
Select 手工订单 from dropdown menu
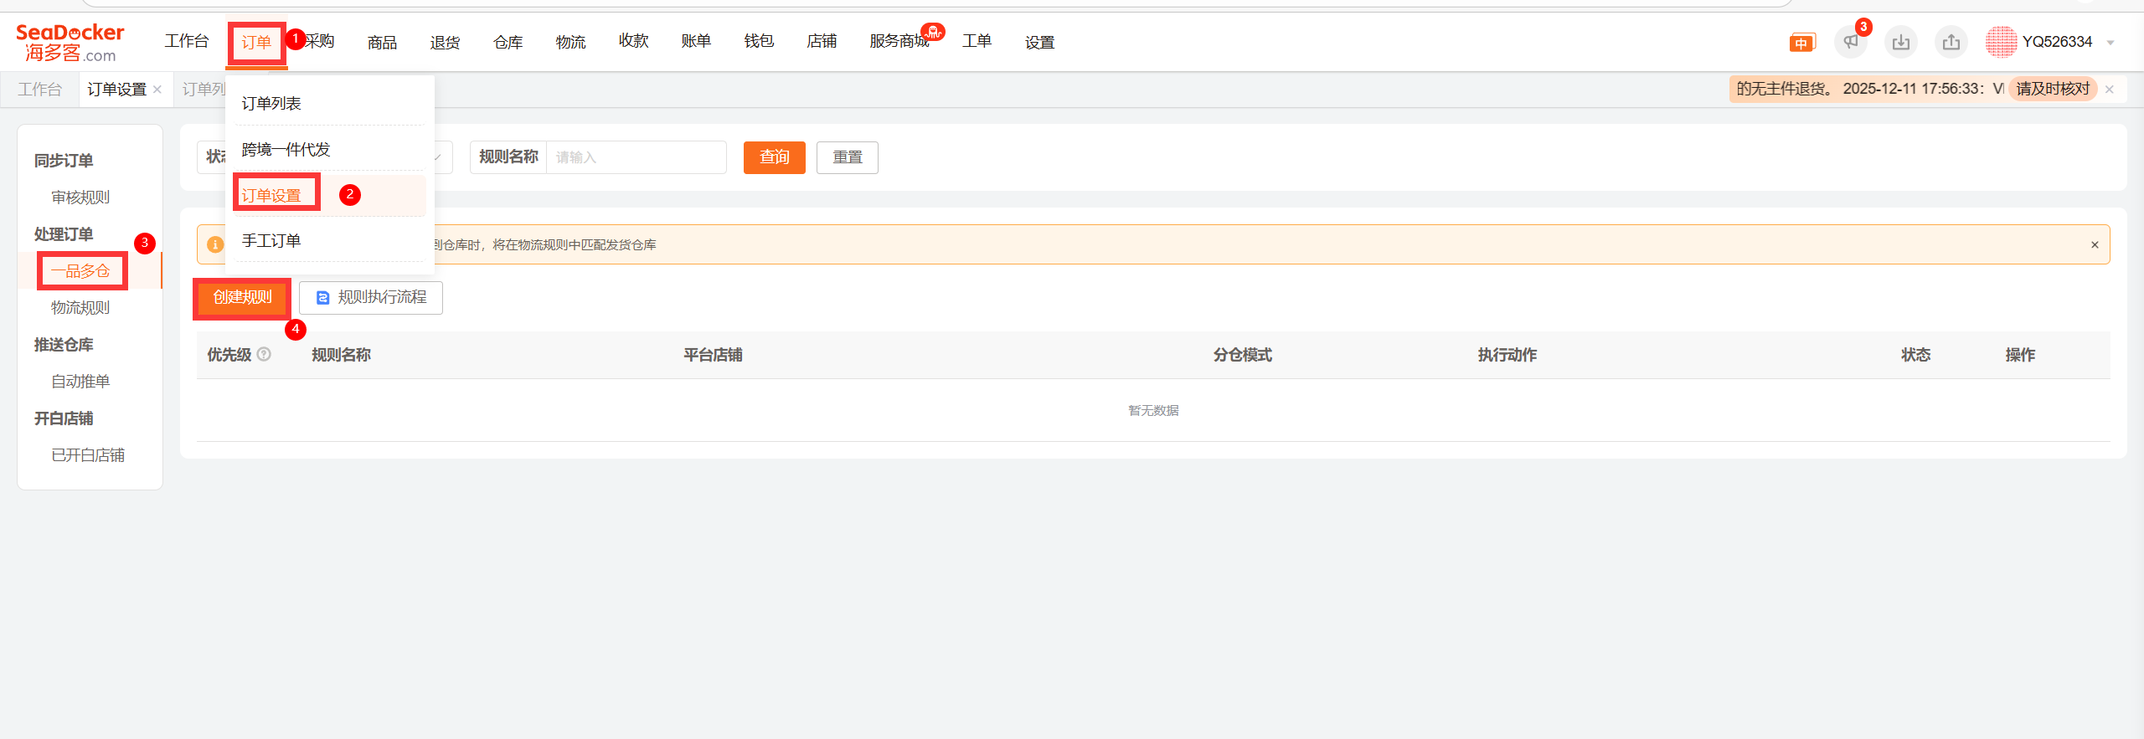[271, 241]
